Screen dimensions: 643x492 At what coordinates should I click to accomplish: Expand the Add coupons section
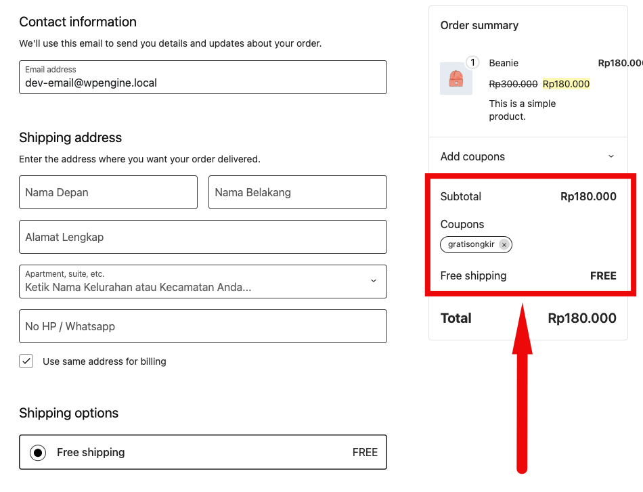point(472,156)
